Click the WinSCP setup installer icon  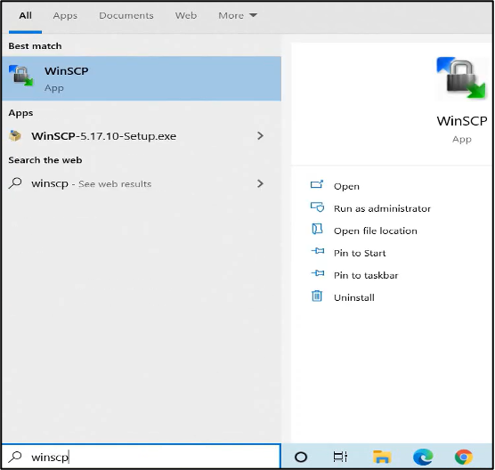pos(15,136)
